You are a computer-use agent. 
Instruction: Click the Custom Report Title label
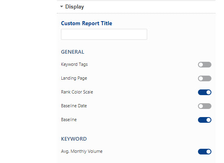tap(87, 23)
